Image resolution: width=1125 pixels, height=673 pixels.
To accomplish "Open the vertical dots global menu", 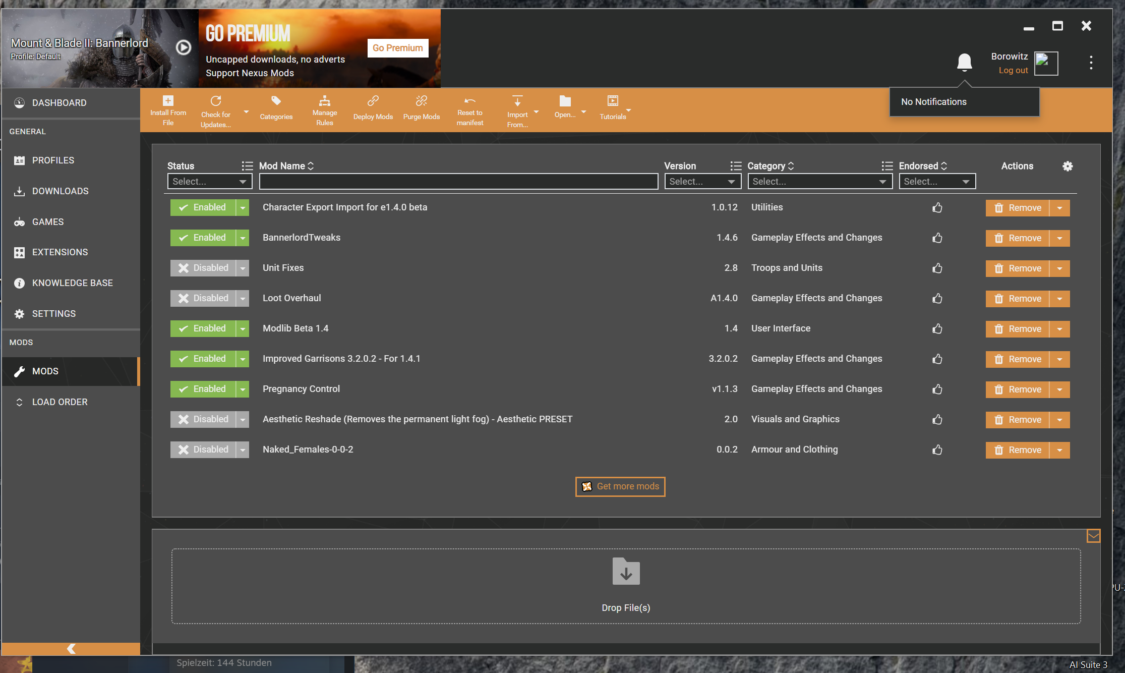I will (1091, 63).
